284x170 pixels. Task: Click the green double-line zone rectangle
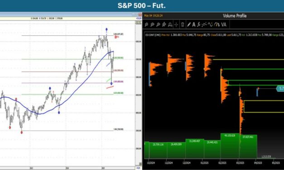(x=256, y=83)
